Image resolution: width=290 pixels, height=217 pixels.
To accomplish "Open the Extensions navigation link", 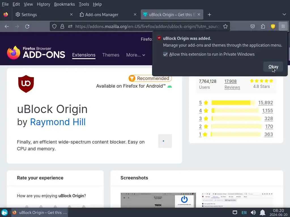I will 84,55.
